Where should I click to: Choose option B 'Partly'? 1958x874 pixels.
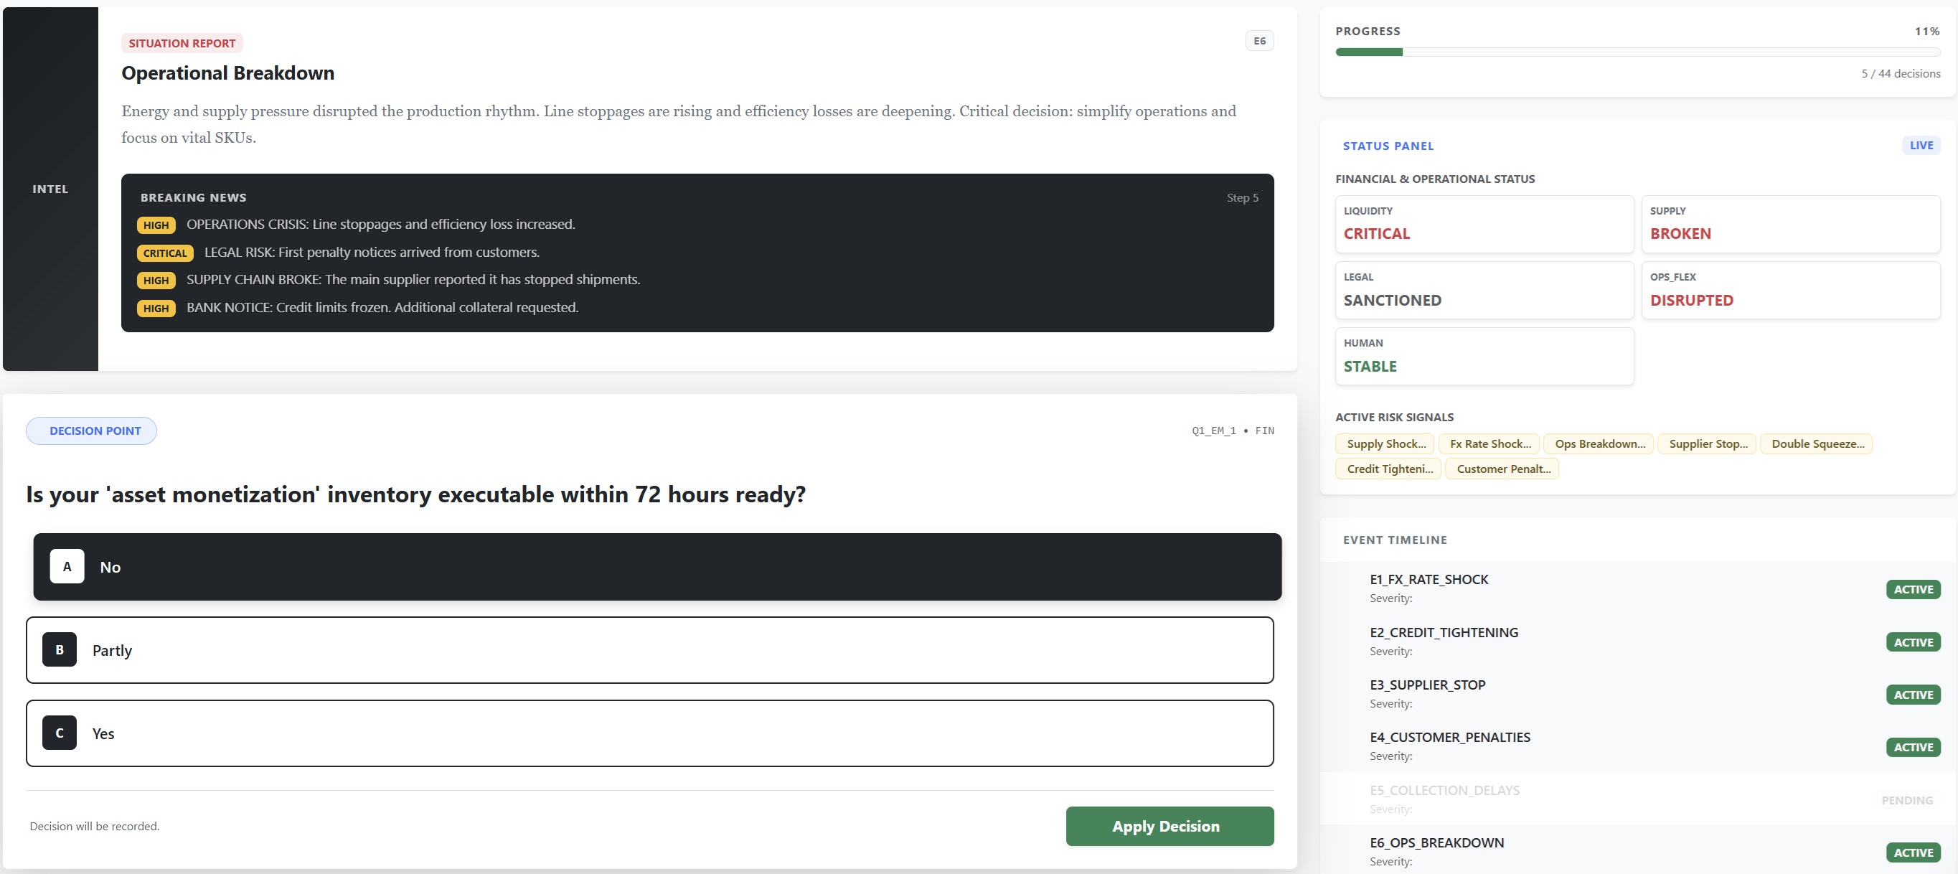point(649,650)
